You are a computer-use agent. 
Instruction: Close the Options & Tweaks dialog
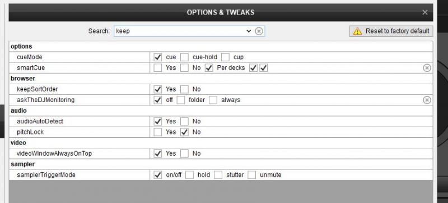pyautogui.click(x=425, y=12)
